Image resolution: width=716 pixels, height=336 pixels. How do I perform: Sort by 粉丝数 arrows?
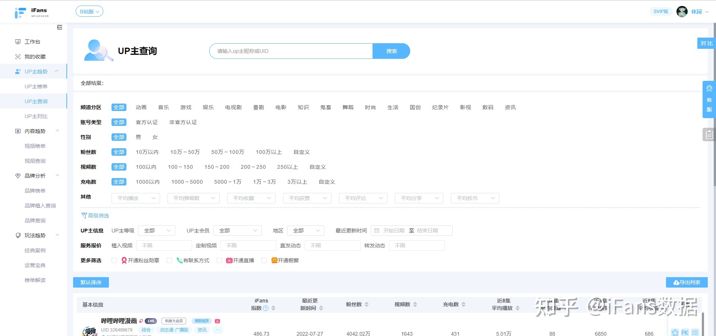pos(367,304)
